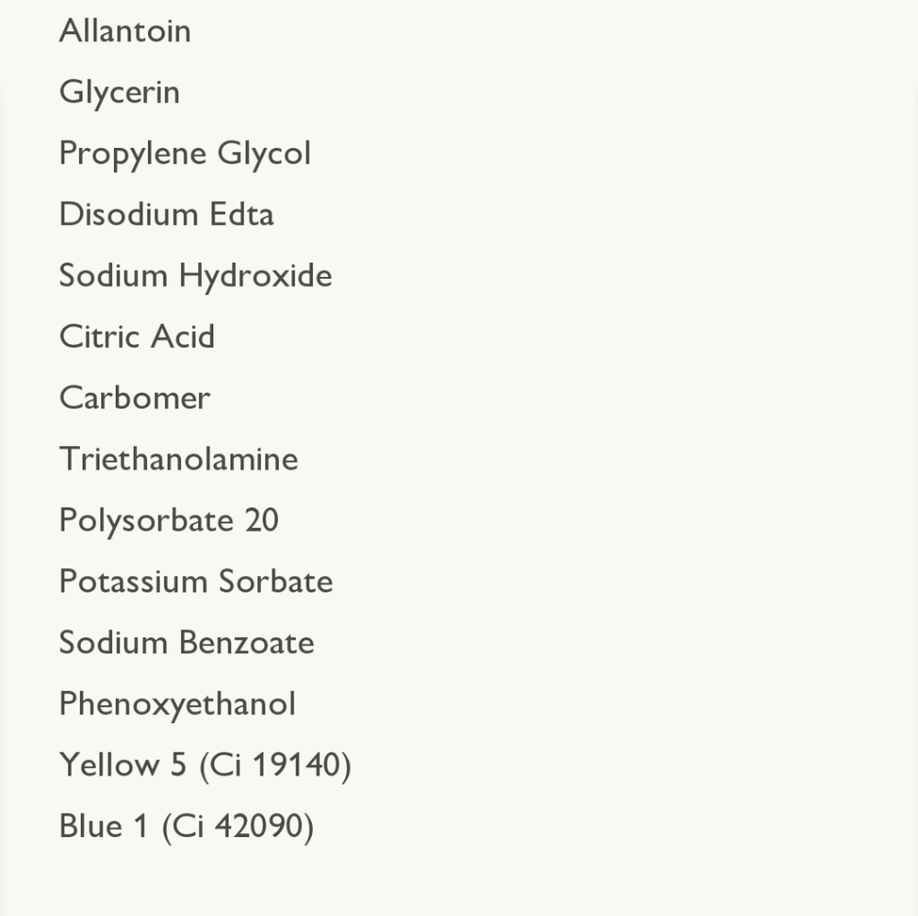Image resolution: width=918 pixels, height=916 pixels.
Task: Click the Allantoin ingredient text
Action: [125, 31]
